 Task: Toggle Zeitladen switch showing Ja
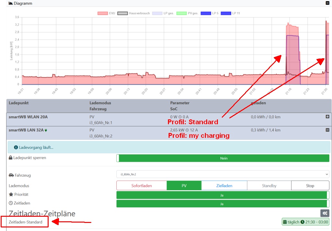pos(223,204)
